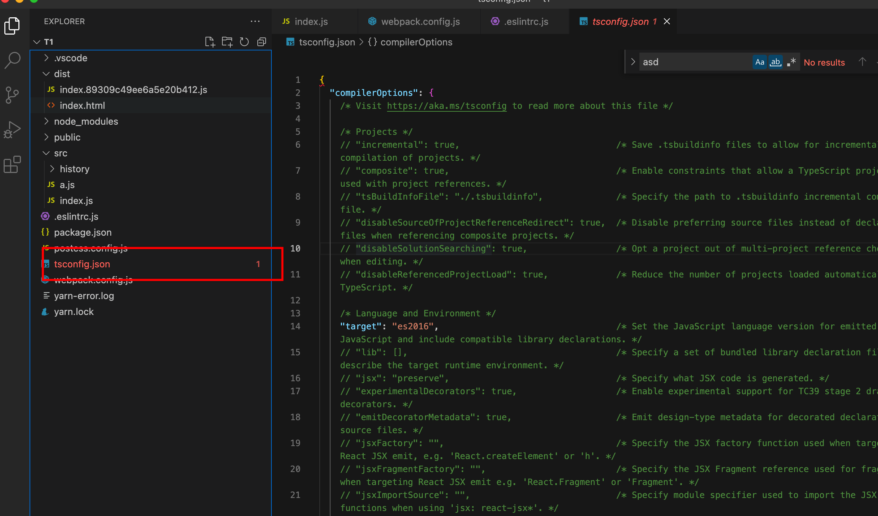Open the Run and Debug view
The image size is (878, 516).
[12, 130]
